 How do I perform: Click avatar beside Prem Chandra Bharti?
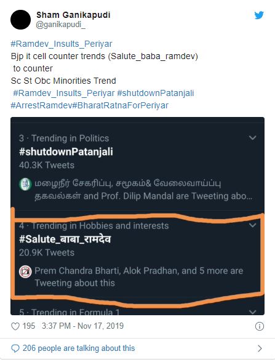tap(25, 271)
